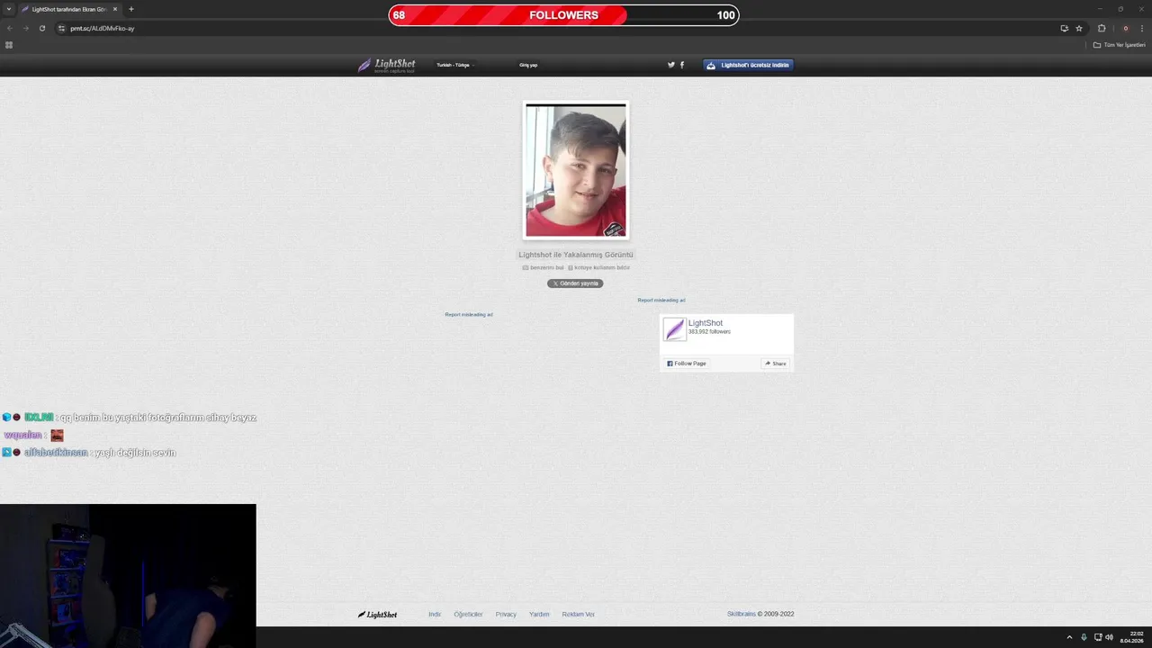The image size is (1152, 648).
Task: Click the browser back arrow
Action: tap(10, 28)
